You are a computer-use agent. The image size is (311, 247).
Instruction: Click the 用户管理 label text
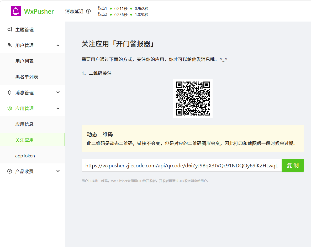[x=24, y=45]
